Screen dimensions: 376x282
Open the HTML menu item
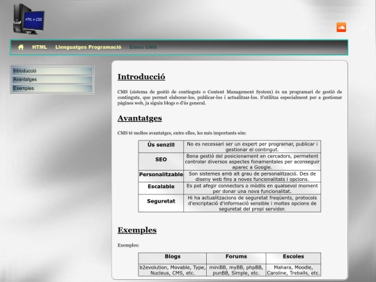[40, 47]
